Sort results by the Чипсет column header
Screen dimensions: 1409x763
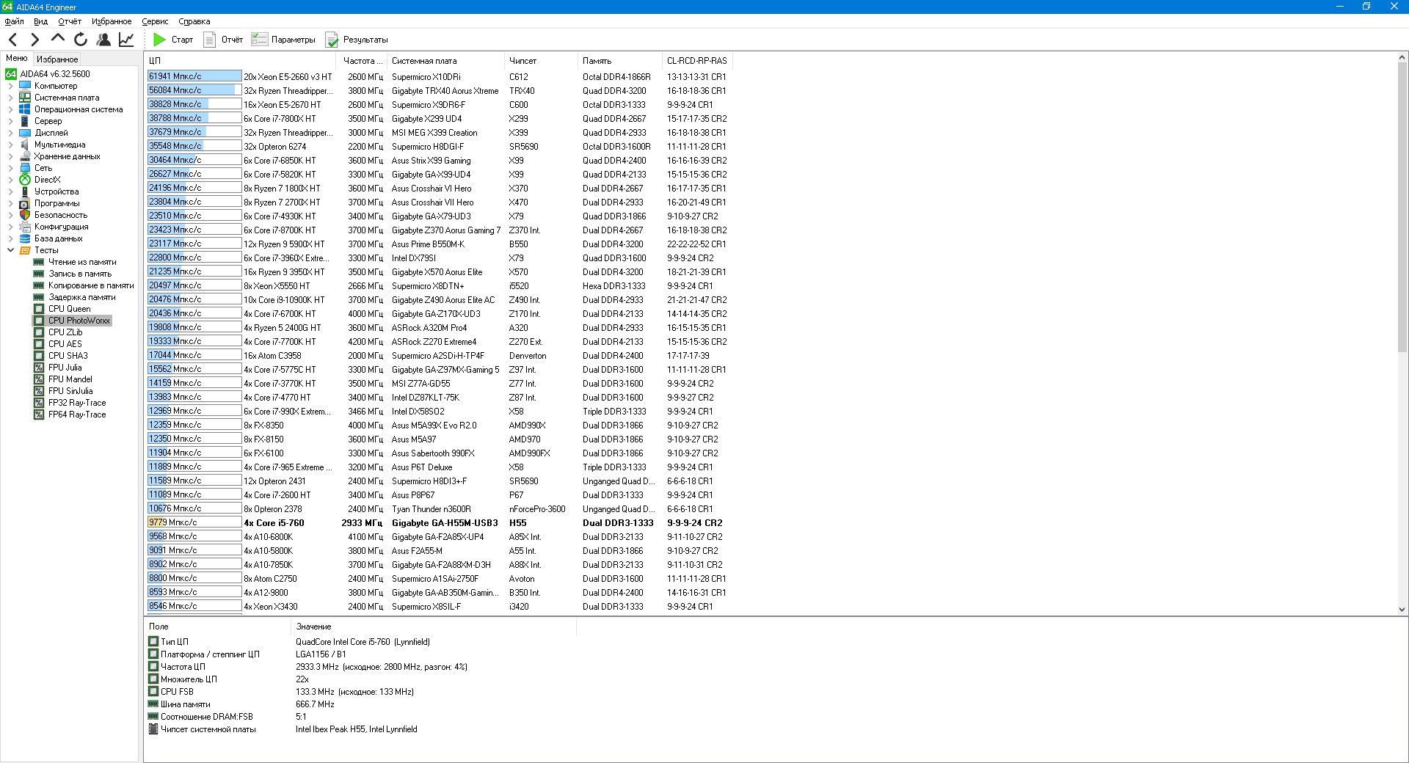(x=541, y=61)
